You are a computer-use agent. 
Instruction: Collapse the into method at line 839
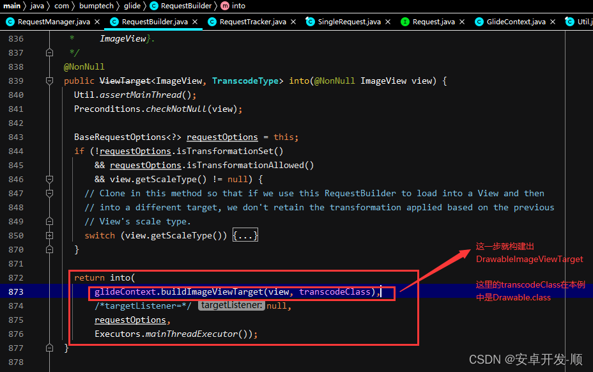(49, 81)
